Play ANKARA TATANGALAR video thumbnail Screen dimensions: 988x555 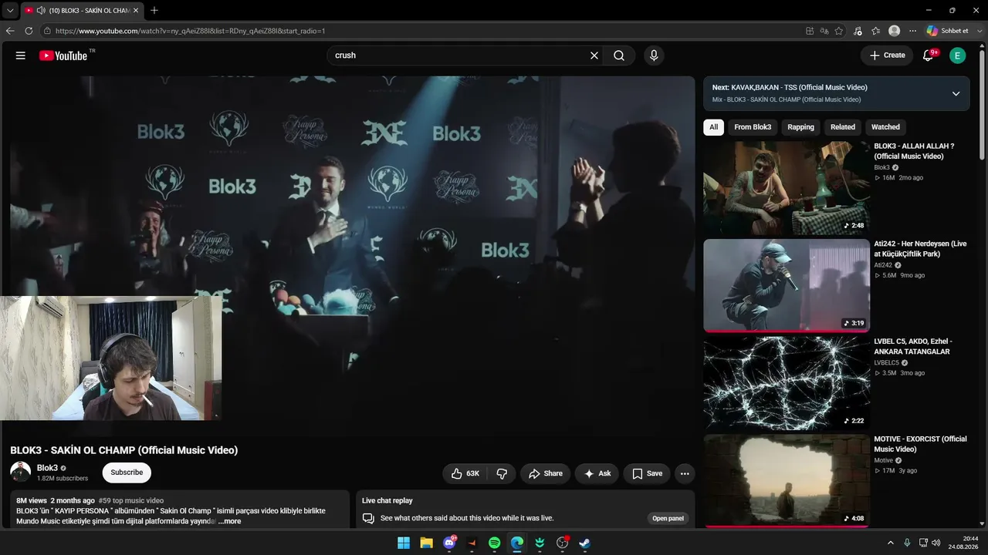(787, 383)
